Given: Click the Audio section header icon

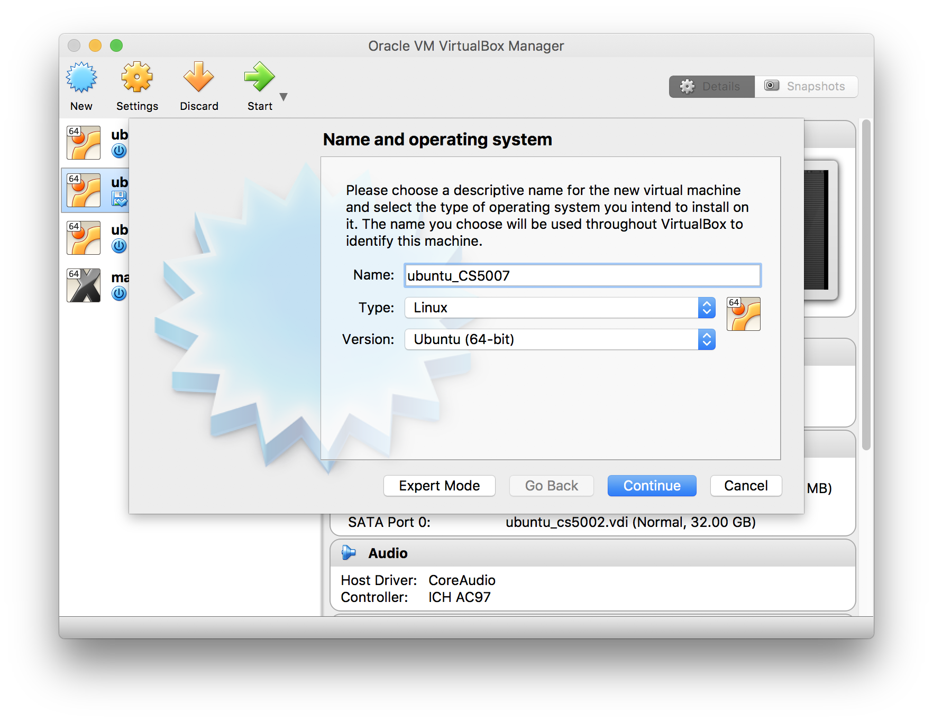Looking at the screenshot, I should (349, 553).
